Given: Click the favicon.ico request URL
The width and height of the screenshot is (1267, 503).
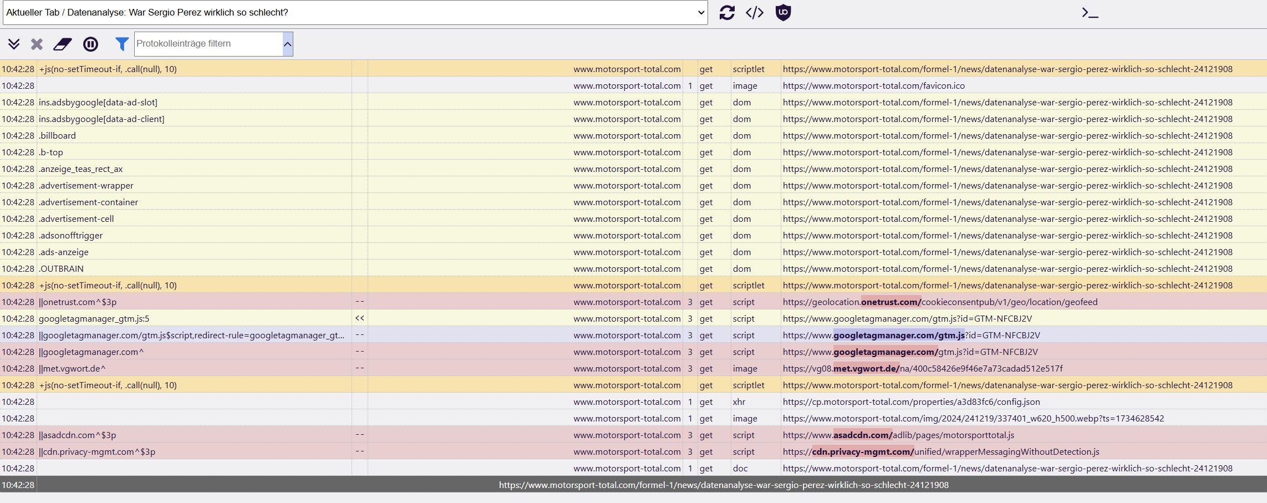Looking at the screenshot, I should [x=874, y=85].
